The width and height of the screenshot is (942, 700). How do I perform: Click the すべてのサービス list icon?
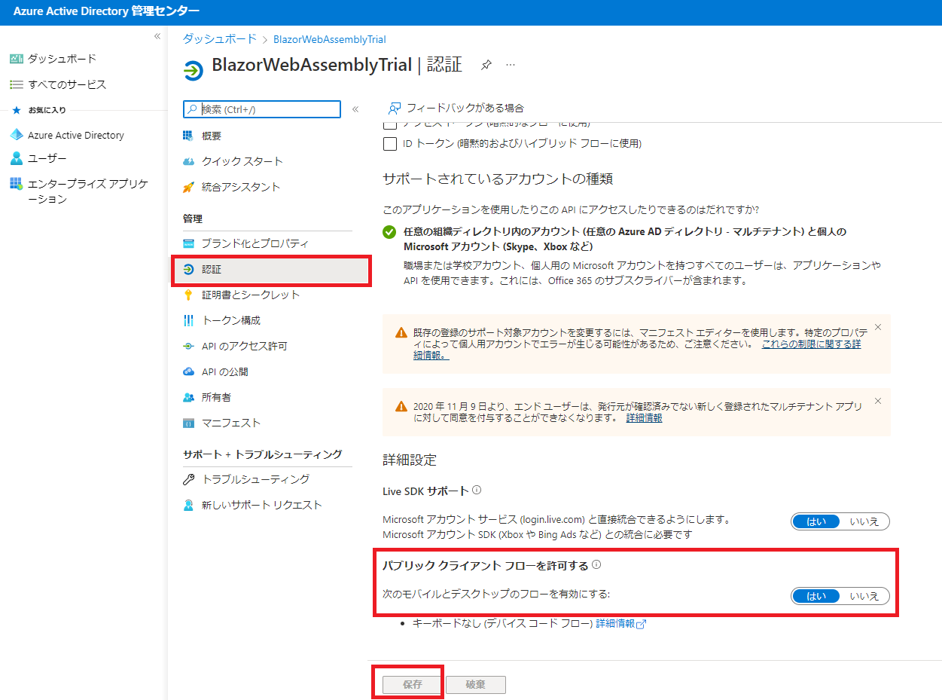tap(17, 84)
